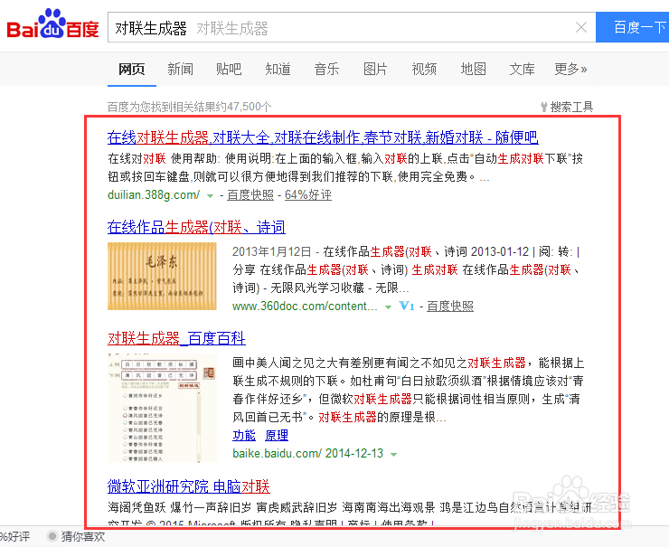
Task: Click the 64%好评 rating link
Action: point(308,195)
